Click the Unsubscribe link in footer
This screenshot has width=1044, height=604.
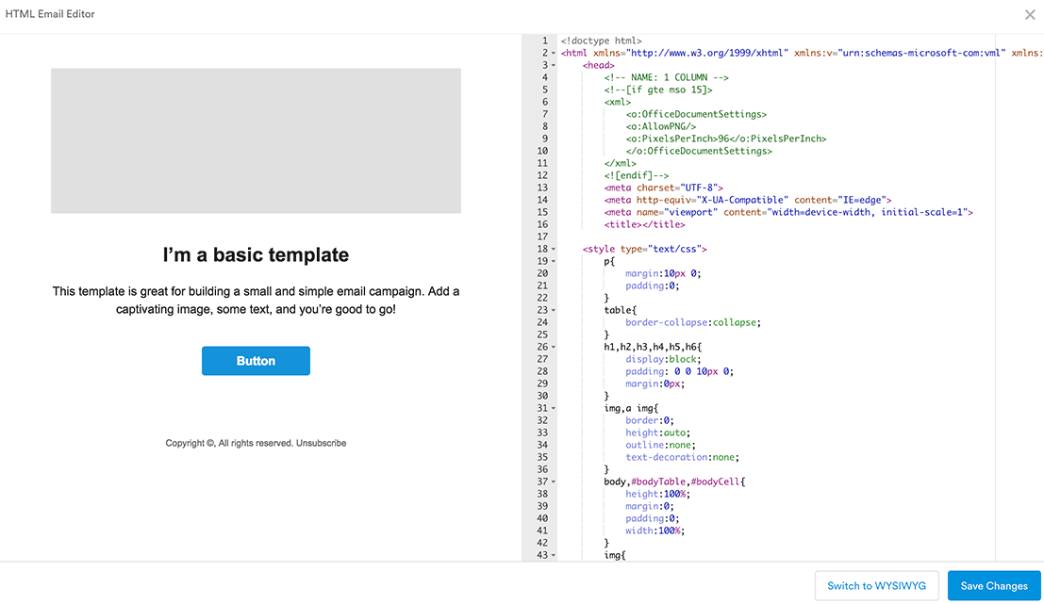point(321,443)
